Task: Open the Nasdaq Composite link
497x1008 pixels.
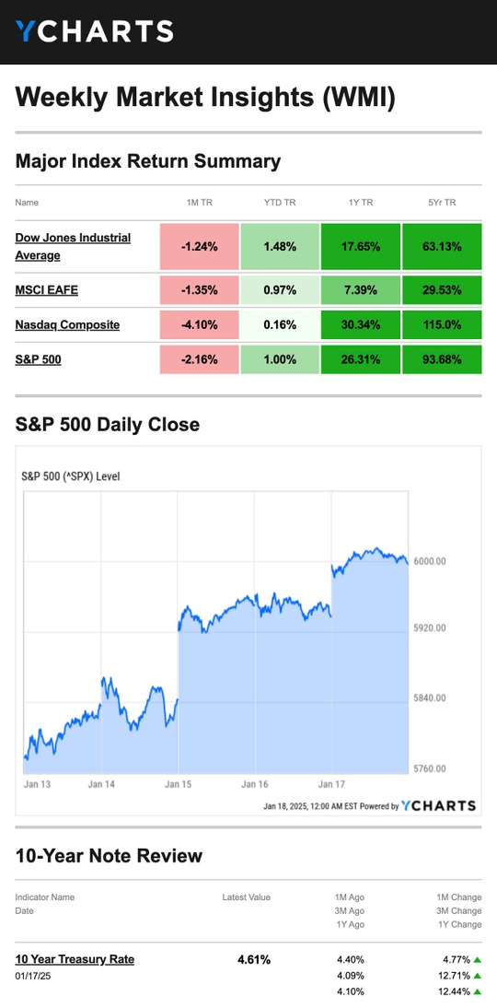Action: tap(67, 324)
